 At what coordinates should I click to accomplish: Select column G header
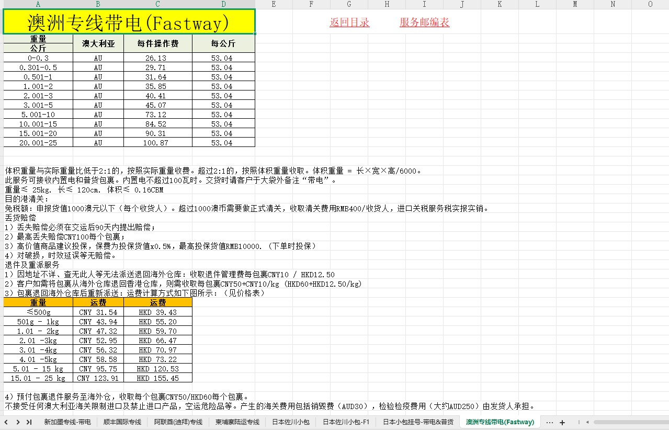point(349,4)
